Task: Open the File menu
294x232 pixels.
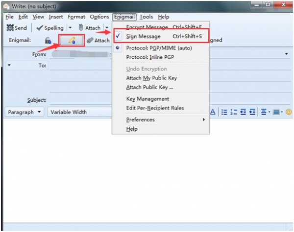Action: (x=9, y=17)
